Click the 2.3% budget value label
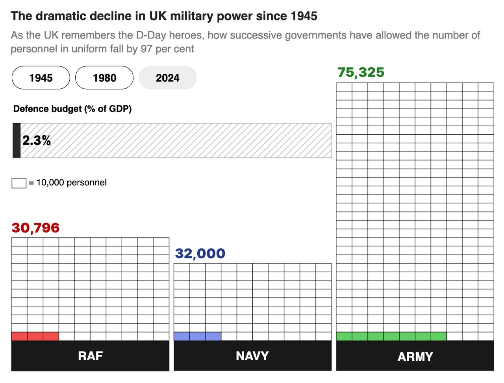This screenshot has width=504, height=383. 37,141
